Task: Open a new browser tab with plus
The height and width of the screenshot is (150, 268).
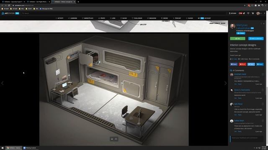Action: click(78, 2)
